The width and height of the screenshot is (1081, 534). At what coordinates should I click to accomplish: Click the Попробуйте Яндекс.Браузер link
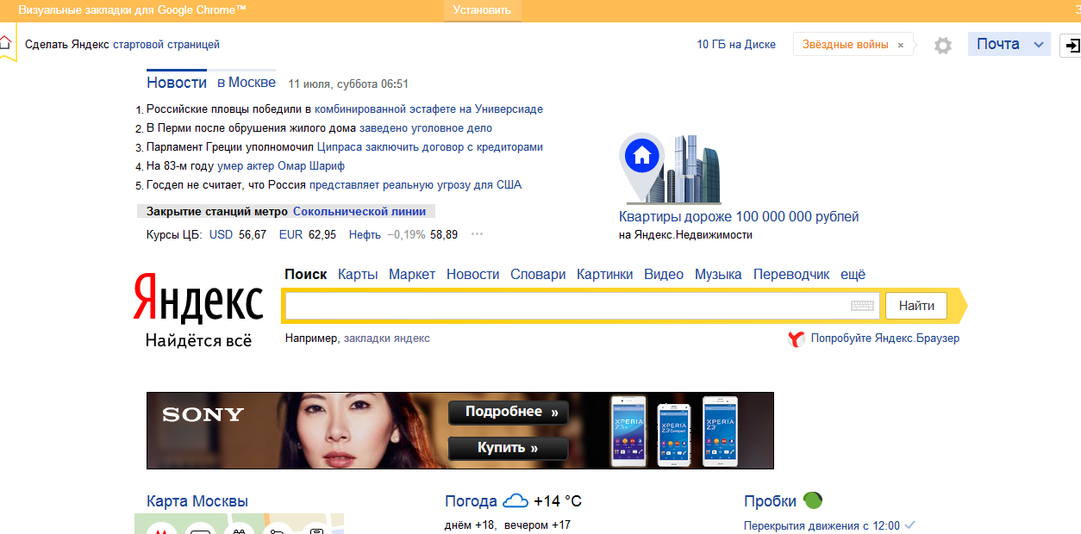click(x=885, y=338)
